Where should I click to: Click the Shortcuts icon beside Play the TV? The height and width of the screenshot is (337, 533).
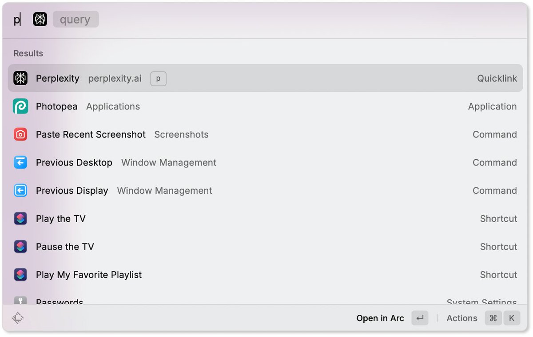(x=20, y=219)
